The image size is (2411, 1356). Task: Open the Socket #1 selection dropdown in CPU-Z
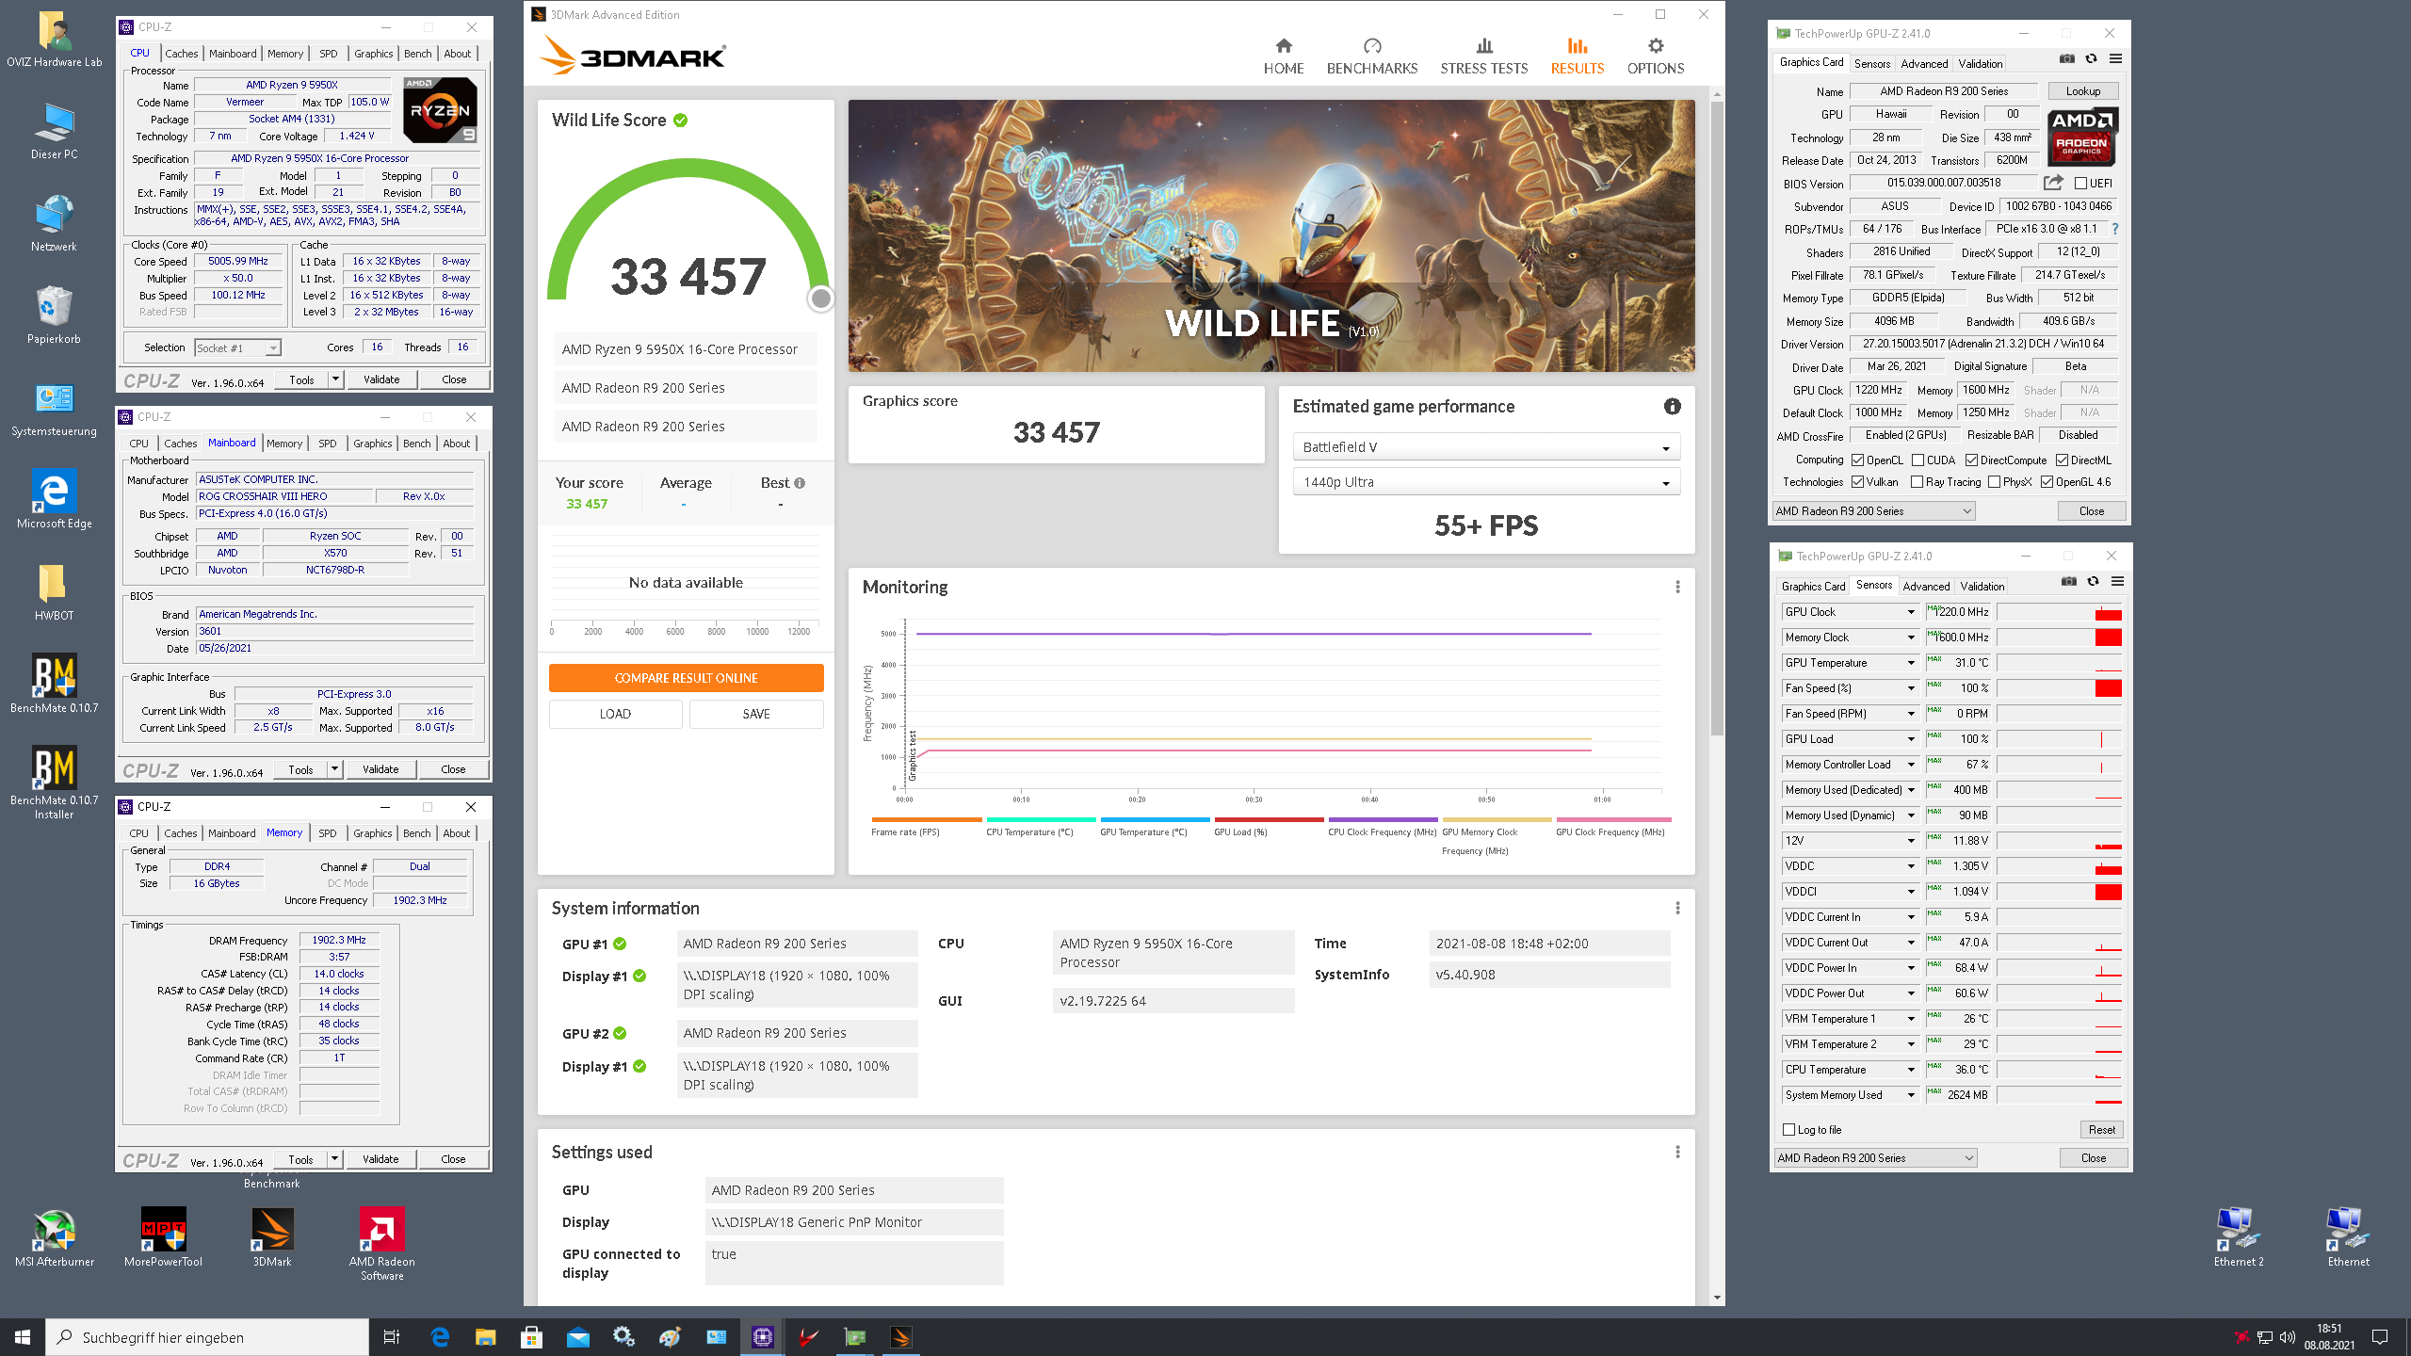pyautogui.click(x=237, y=348)
